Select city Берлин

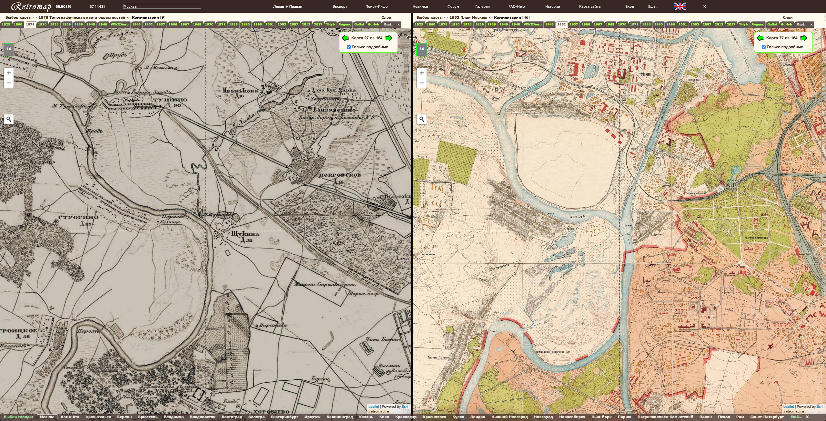(x=124, y=417)
